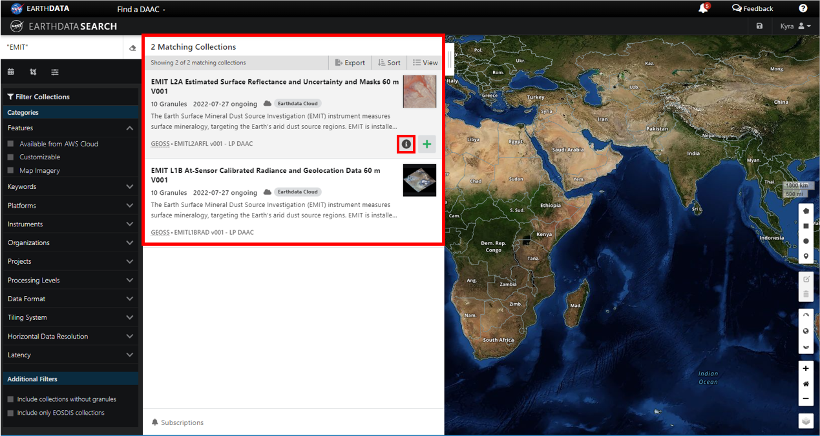Click Earthdata Cloud badge on EMIT L1B
Viewport: 820px width, 436px height.
pos(297,192)
